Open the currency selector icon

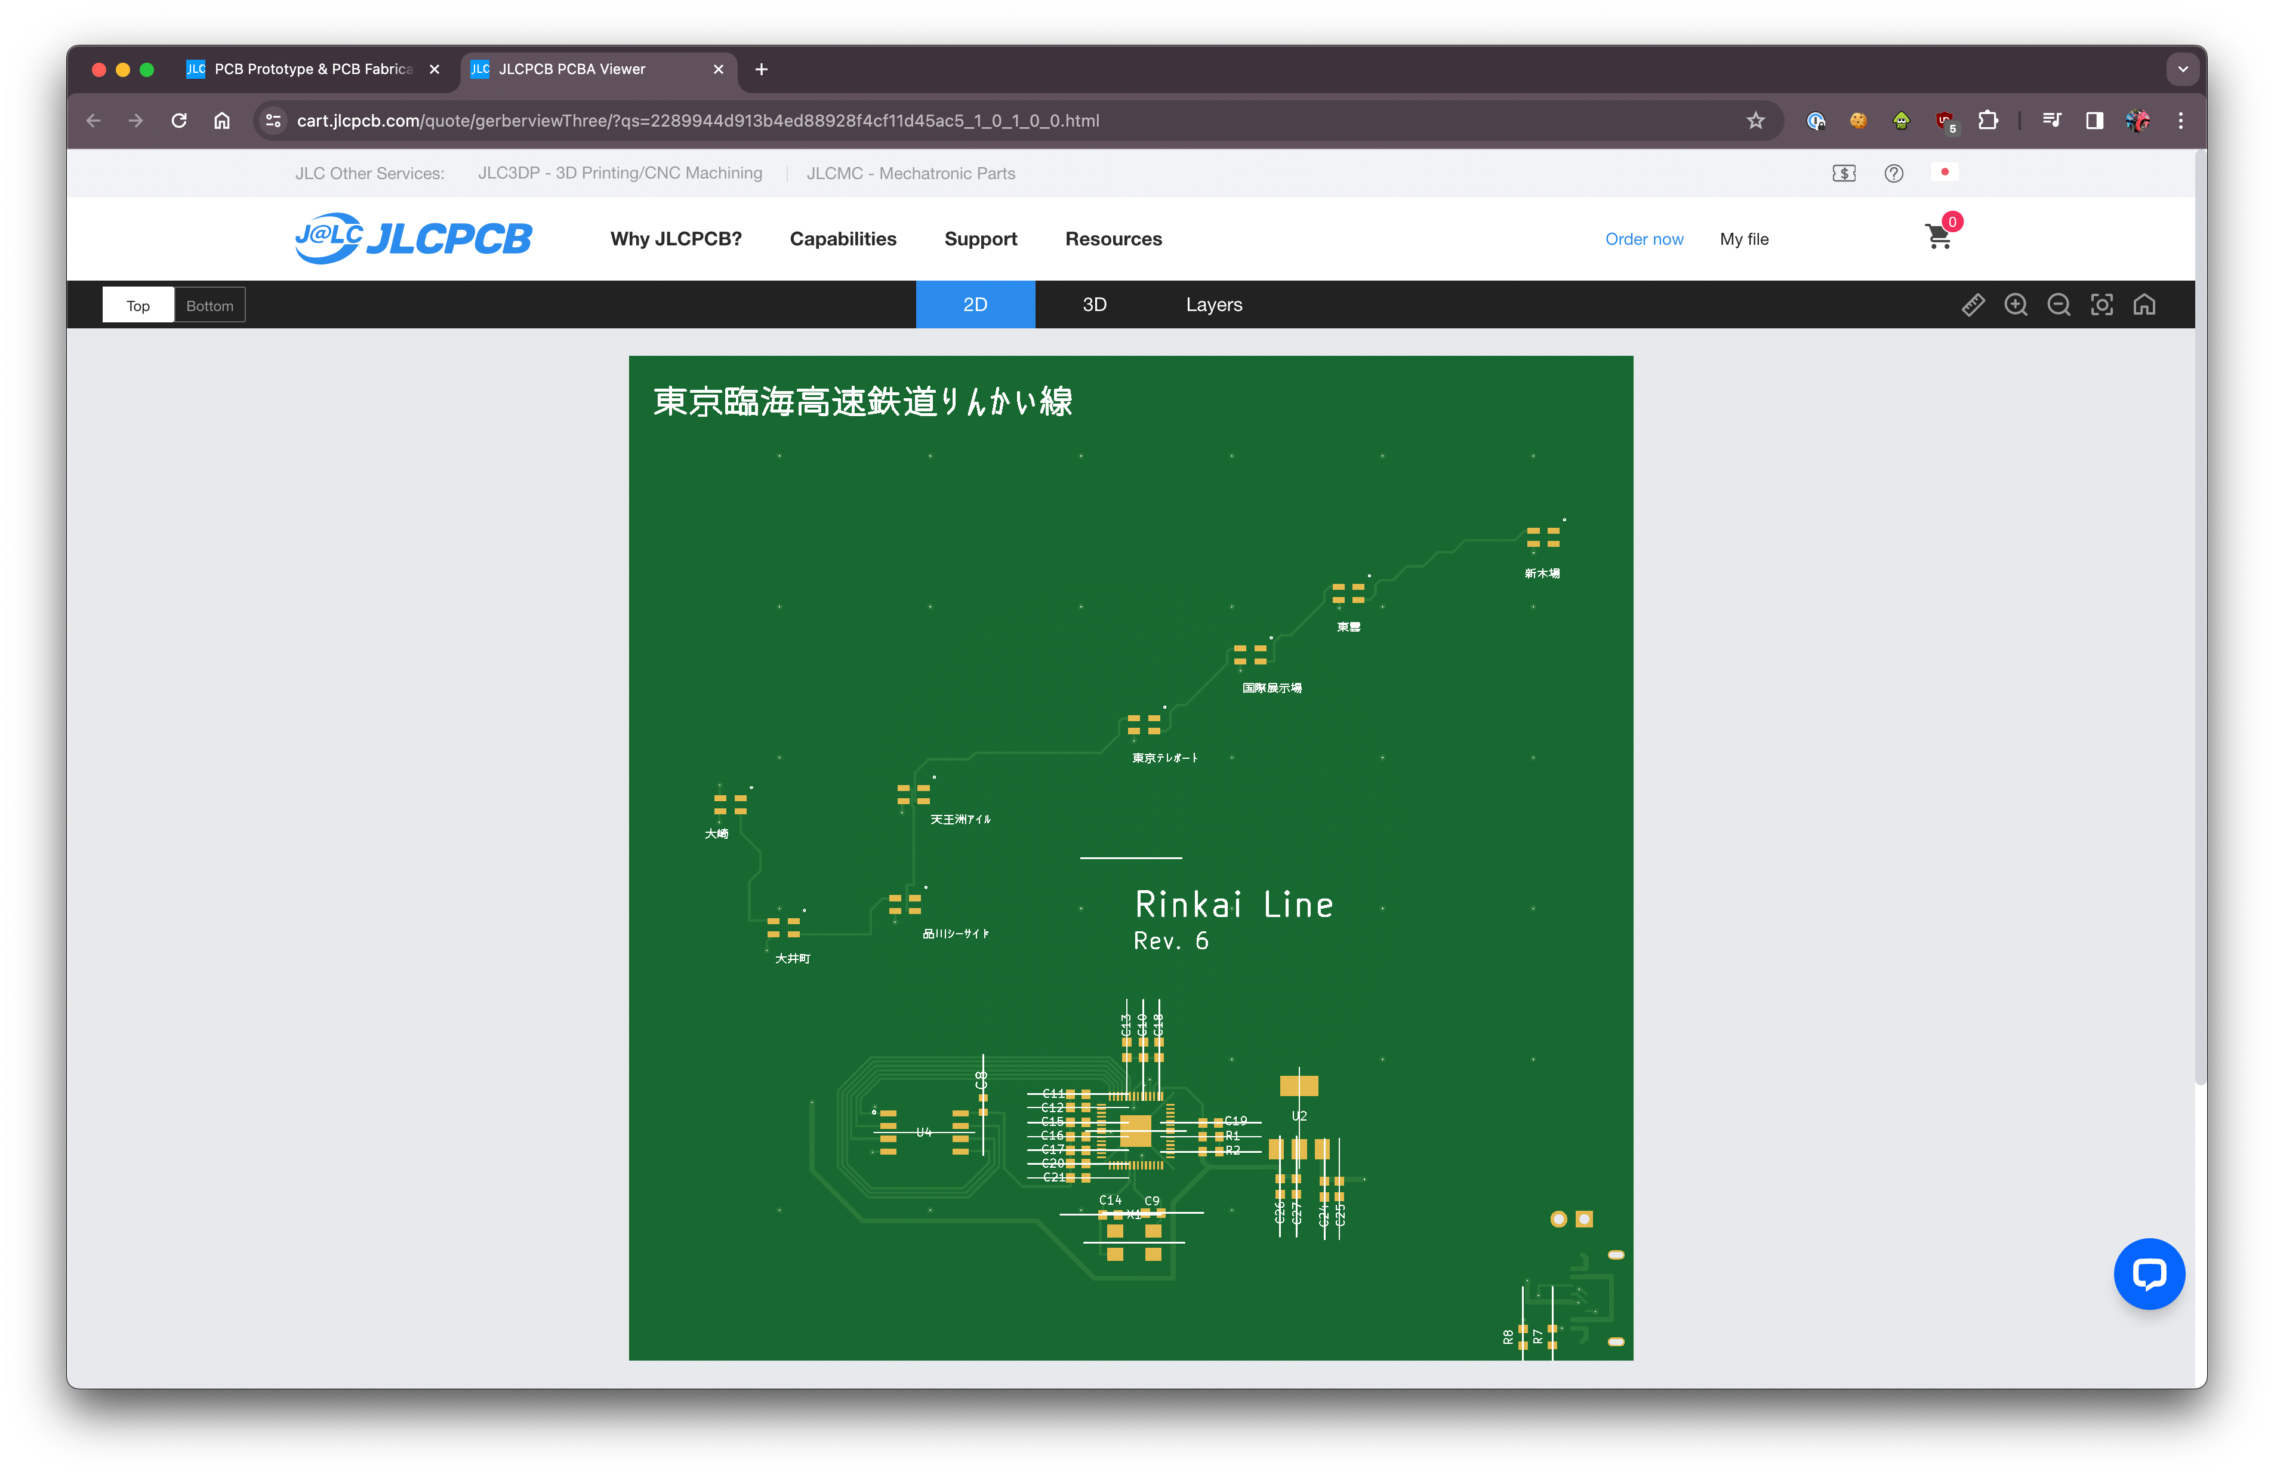point(1844,173)
